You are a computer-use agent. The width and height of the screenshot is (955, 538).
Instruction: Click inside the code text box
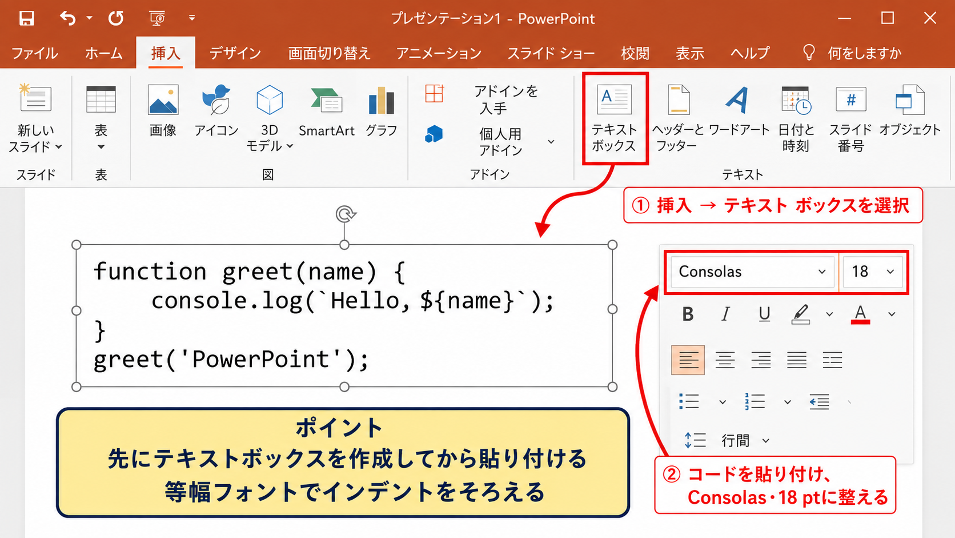coord(344,316)
